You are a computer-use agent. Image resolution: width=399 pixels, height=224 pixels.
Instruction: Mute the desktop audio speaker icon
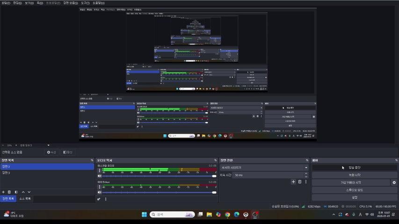(x=99, y=176)
